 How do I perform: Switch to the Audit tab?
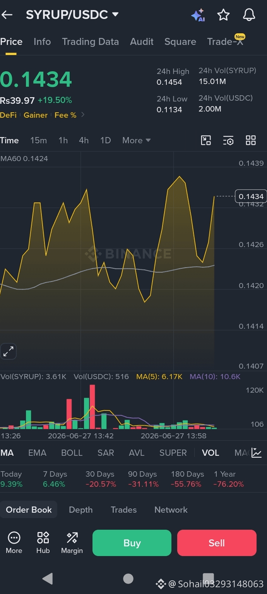click(x=142, y=42)
